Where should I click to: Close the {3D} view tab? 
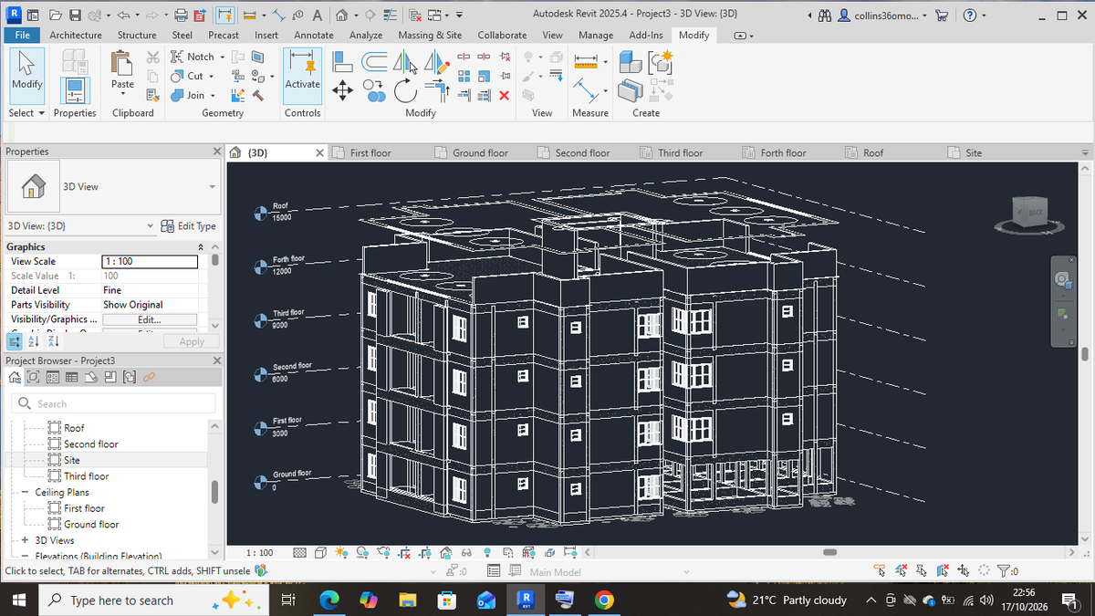pyautogui.click(x=319, y=152)
